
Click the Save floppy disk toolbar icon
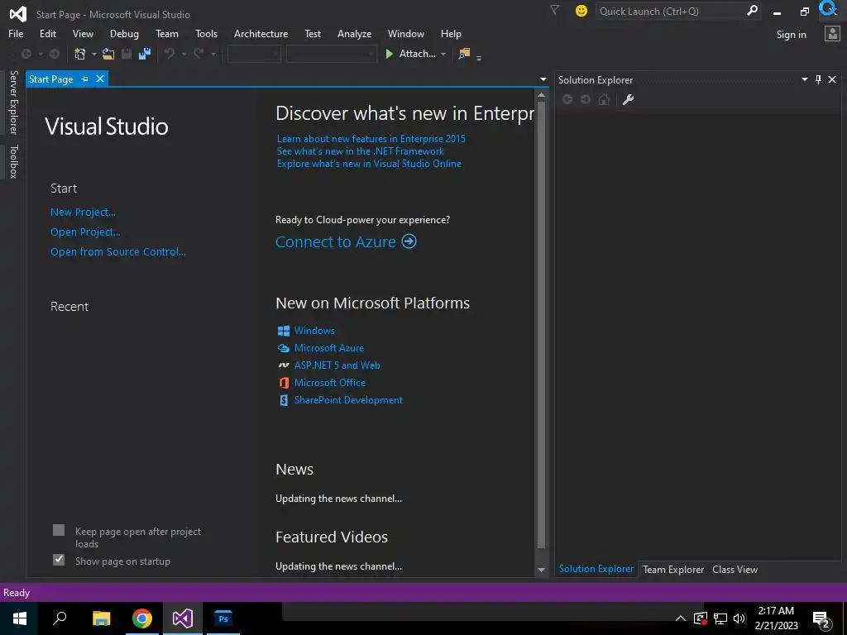pyautogui.click(x=127, y=54)
